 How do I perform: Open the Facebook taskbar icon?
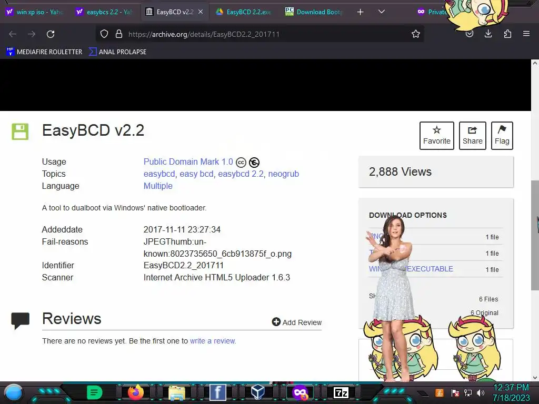[x=218, y=392]
